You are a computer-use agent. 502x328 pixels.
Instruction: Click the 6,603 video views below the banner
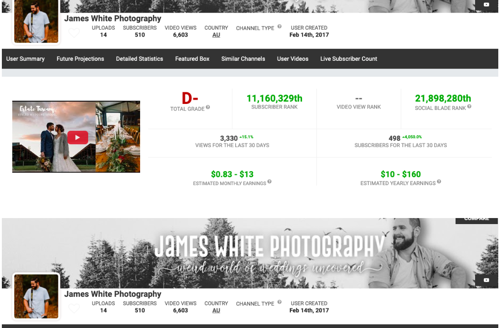point(180,310)
